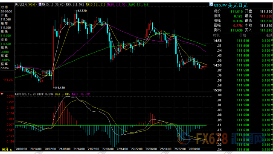Screen dimensions: 273x154
Task: Click the red MACD panel gear icon
Action: (x=2, y=94)
